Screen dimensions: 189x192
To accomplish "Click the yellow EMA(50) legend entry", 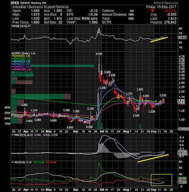I will pos(22,56).
